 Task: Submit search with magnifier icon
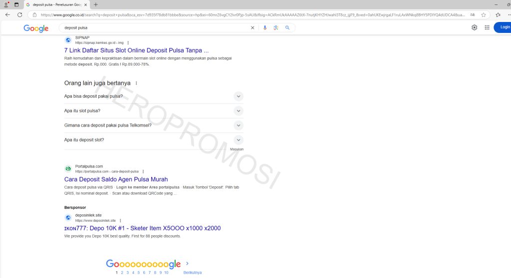pyautogui.click(x=287, y=28)
